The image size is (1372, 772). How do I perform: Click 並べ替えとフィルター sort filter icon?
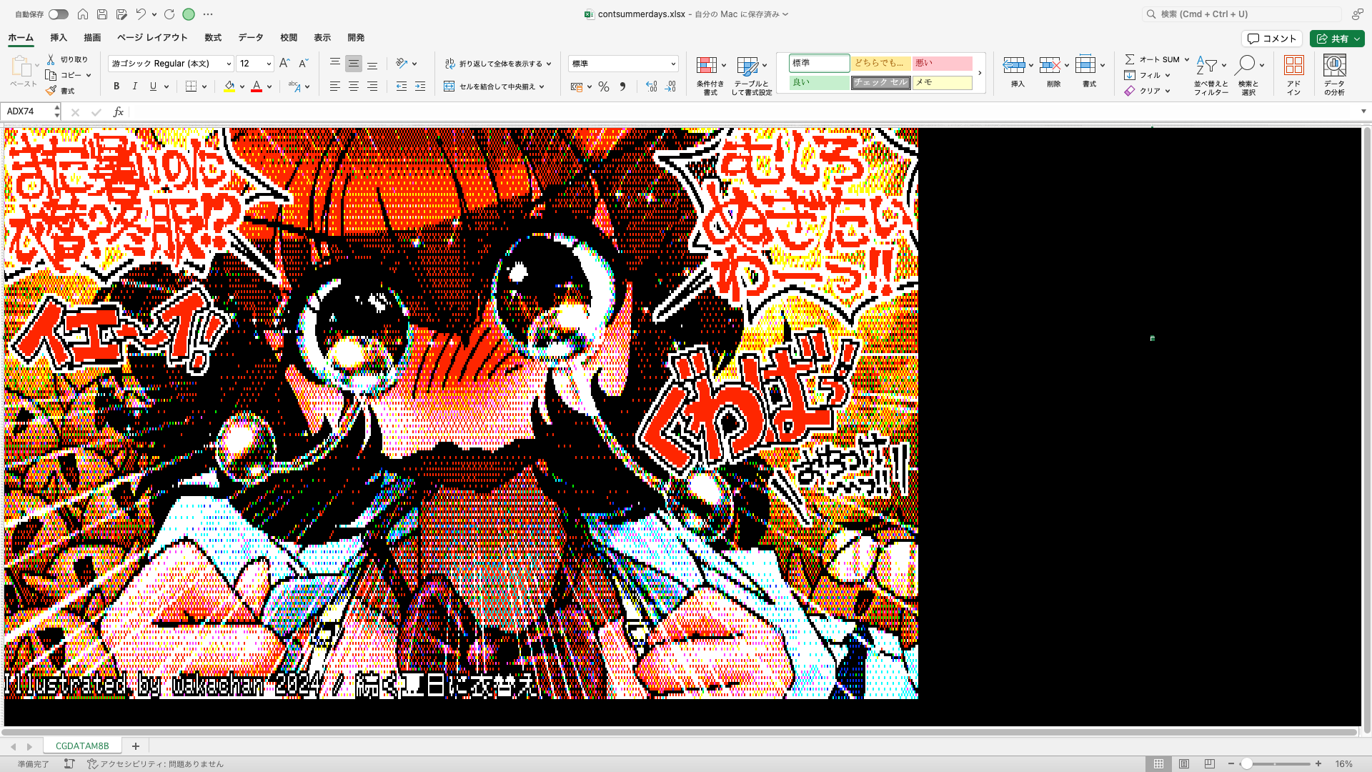pyautogui.click(x=1207, y=66)
